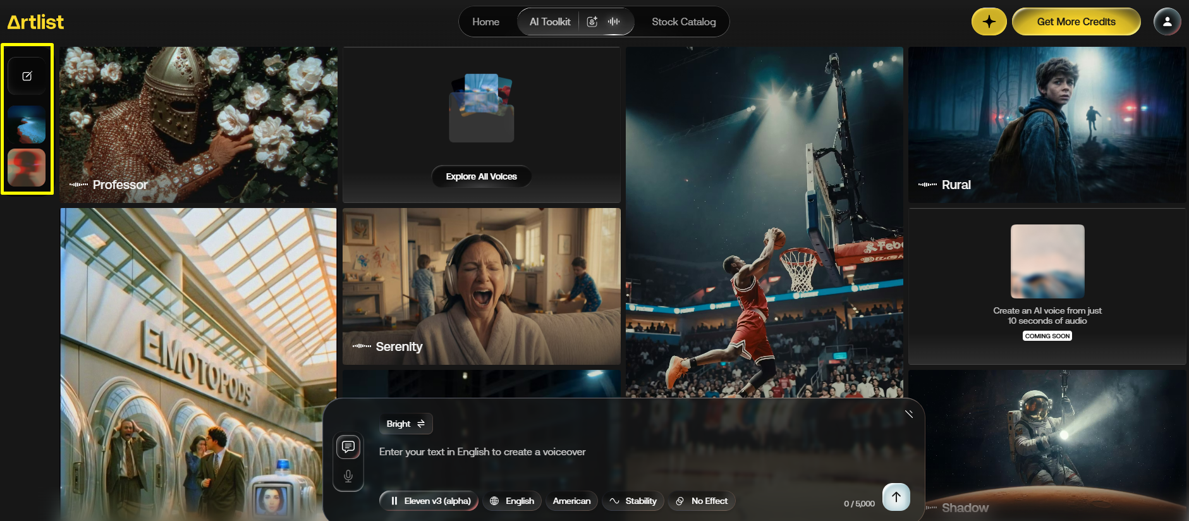
Task: Open the user profile avatar icon
Action: click(x=1167, y=22)
